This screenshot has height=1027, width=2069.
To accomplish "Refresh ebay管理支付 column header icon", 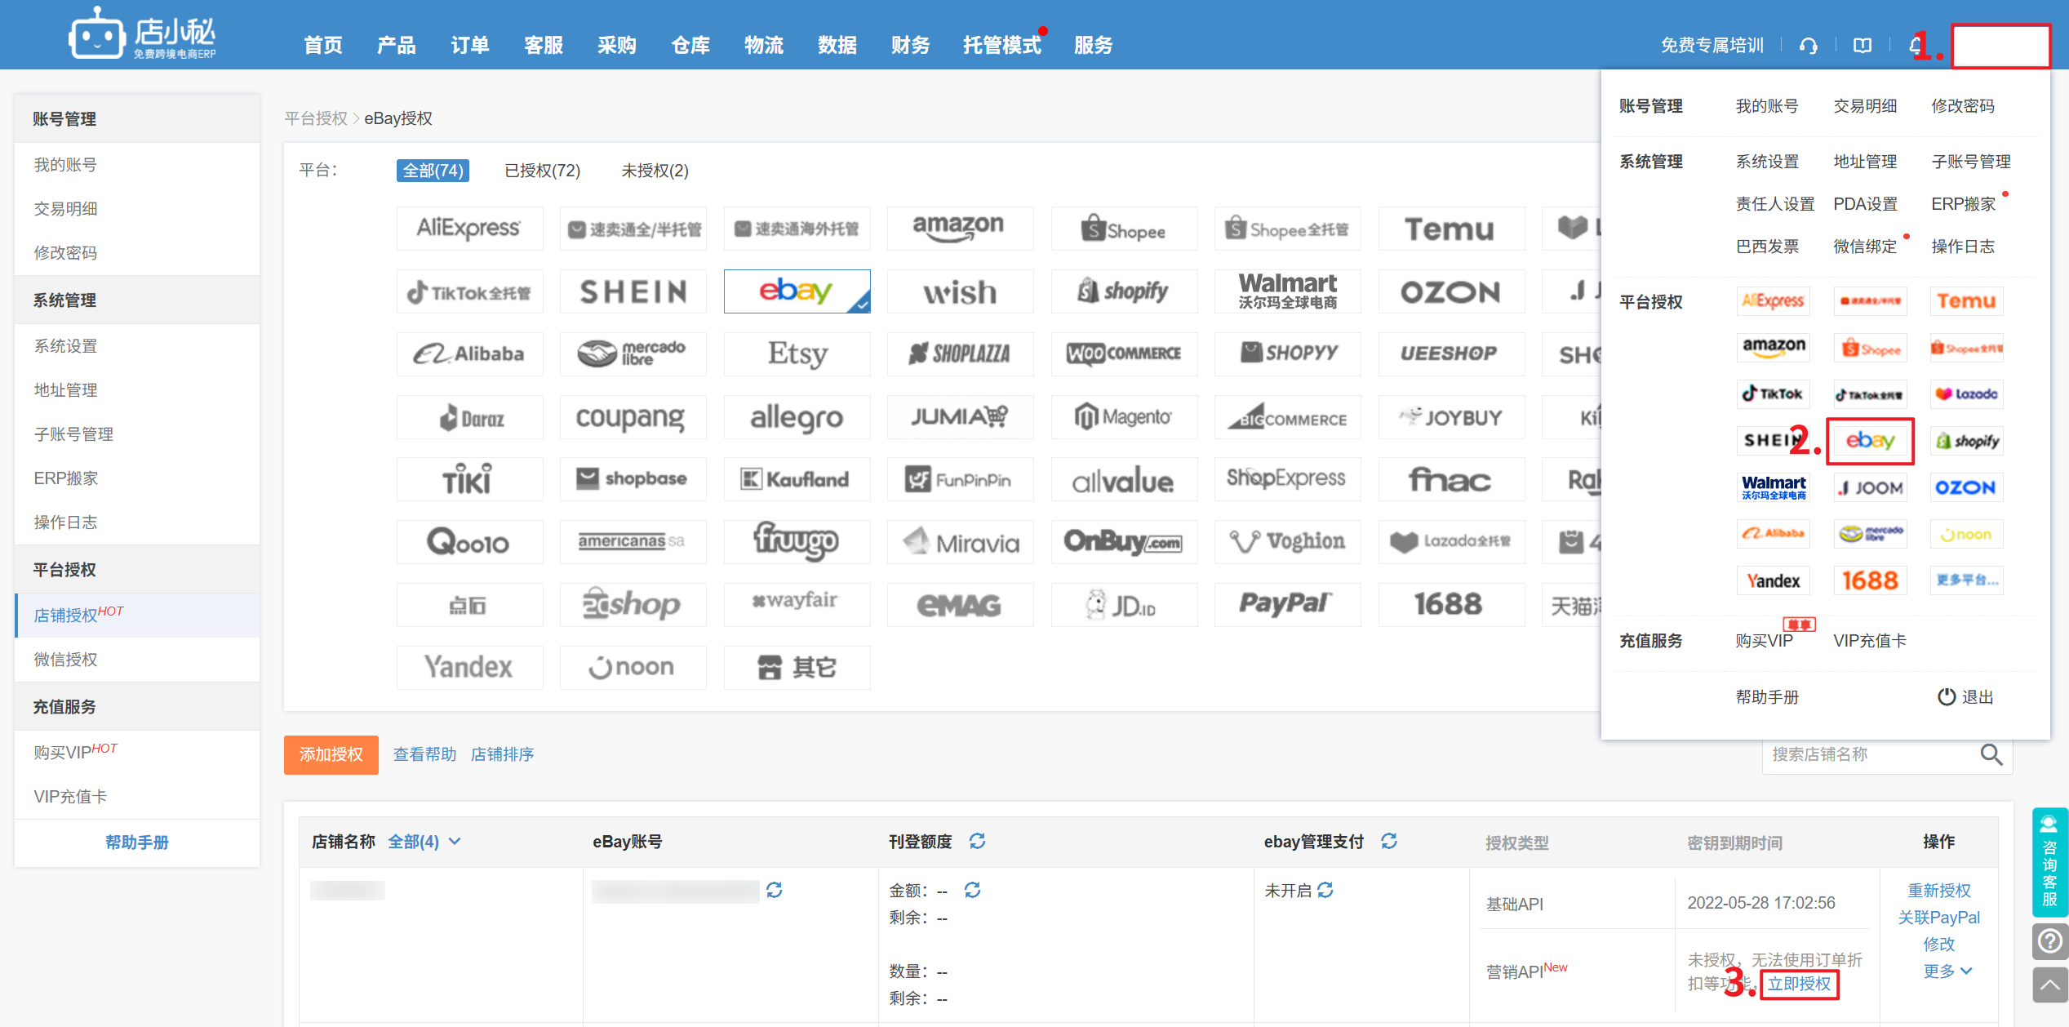I will pos(1389,841).
